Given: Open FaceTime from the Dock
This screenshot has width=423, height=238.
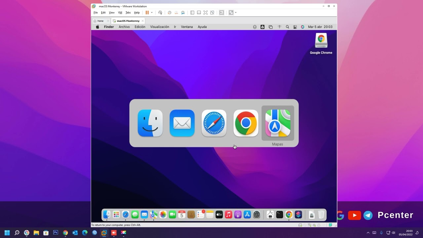Looking at the screenshot, I should coord(172,215).
